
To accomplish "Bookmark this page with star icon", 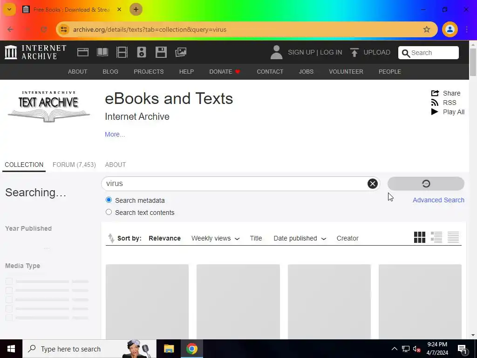I will point(427,29).
